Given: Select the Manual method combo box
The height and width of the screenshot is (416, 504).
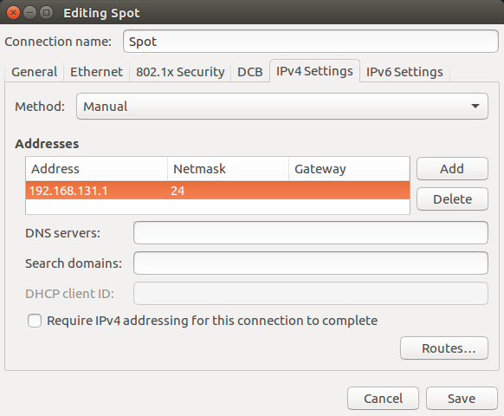Looking at the screenshot, I should pos(282,107).
